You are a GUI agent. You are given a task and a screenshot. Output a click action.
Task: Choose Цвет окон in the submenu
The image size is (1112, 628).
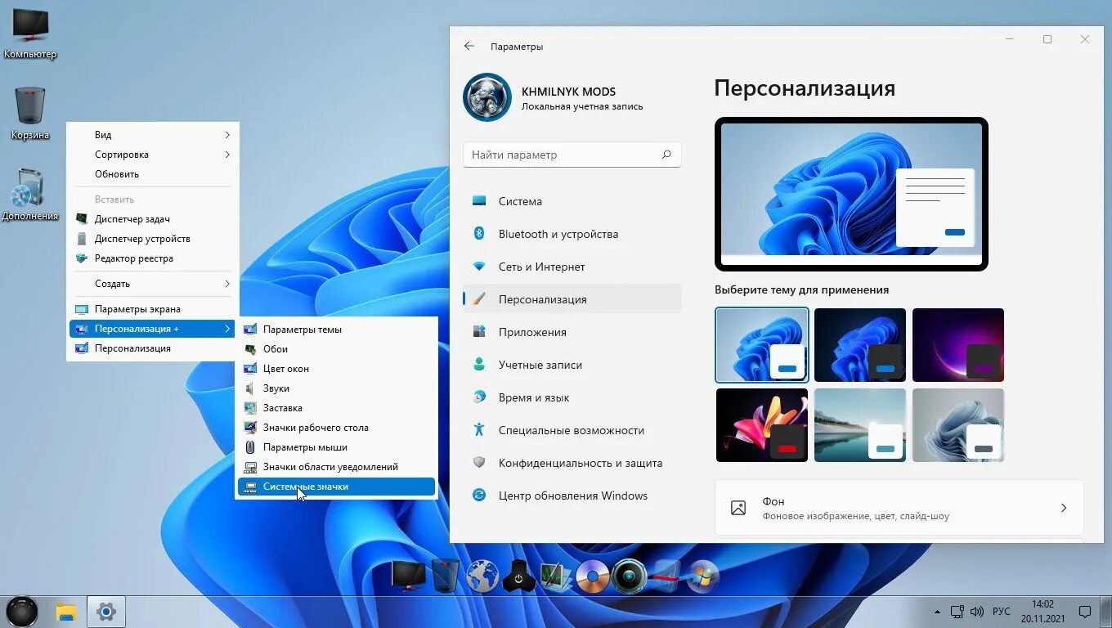coord(336,369)
